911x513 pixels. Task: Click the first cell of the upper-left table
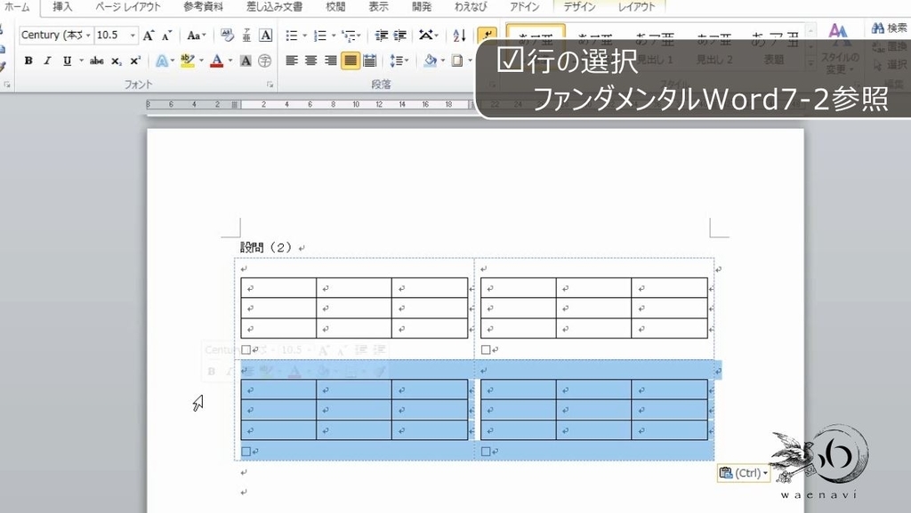[278, 288]
